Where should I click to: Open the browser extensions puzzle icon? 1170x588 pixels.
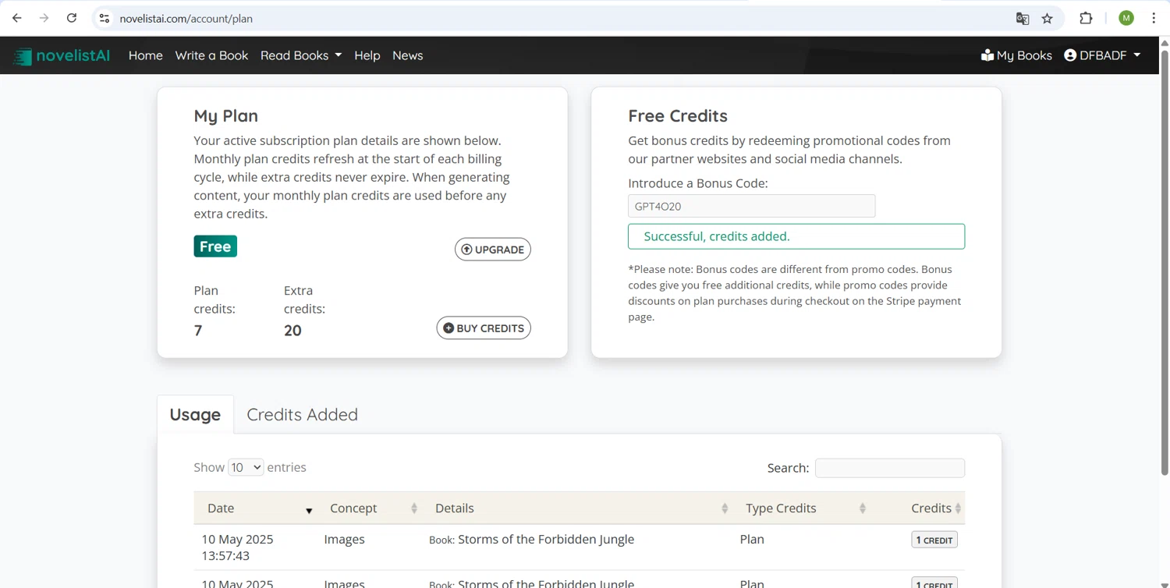(x=1086, y=18)
